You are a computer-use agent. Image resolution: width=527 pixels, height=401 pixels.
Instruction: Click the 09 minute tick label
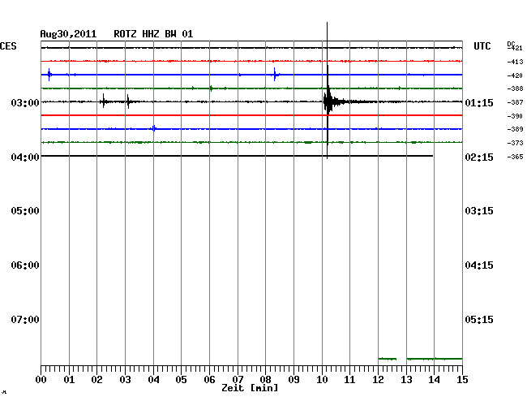293,380
